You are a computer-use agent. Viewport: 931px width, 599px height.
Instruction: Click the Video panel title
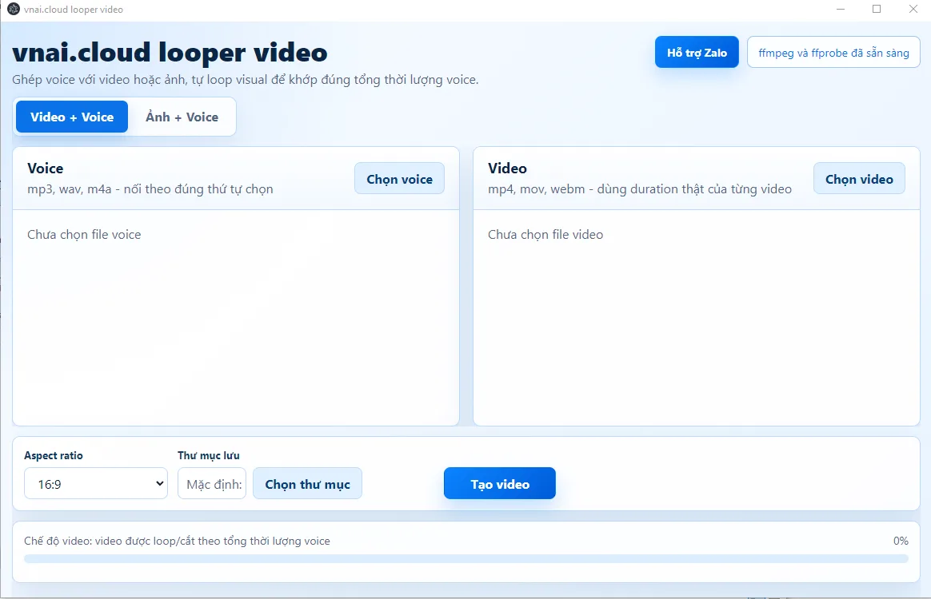[507, 169]
